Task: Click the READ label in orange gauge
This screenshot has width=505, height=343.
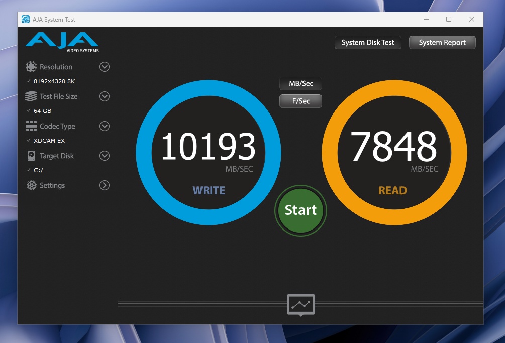Action: point(392,190)
